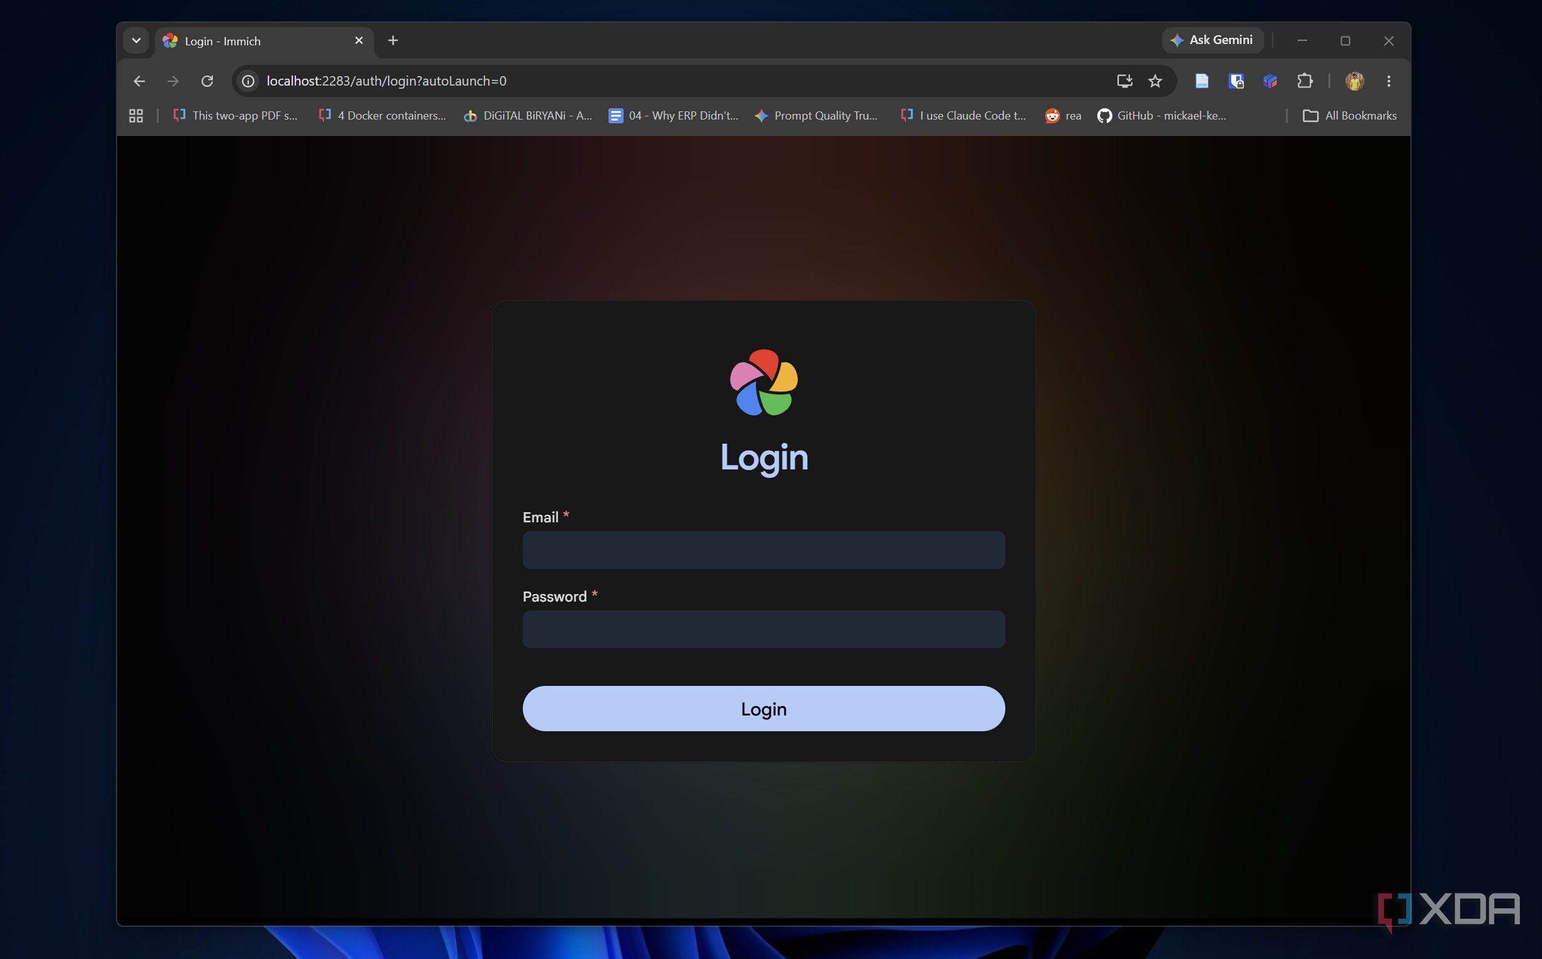Image resolution: width=1542 pixels, height=959 pixels.
Task: Click the Login heading text
Action: pyautogui.click(x=763, y=458)
